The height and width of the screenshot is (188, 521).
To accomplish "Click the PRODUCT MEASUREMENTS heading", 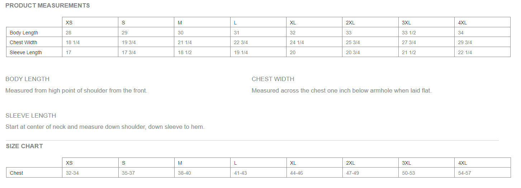I will 48,5.
